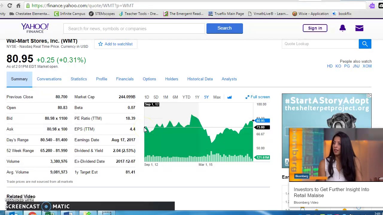Open the Teacher Tools bookmark
The width and height of the screenshot is (383, 215).
point(139,14)
